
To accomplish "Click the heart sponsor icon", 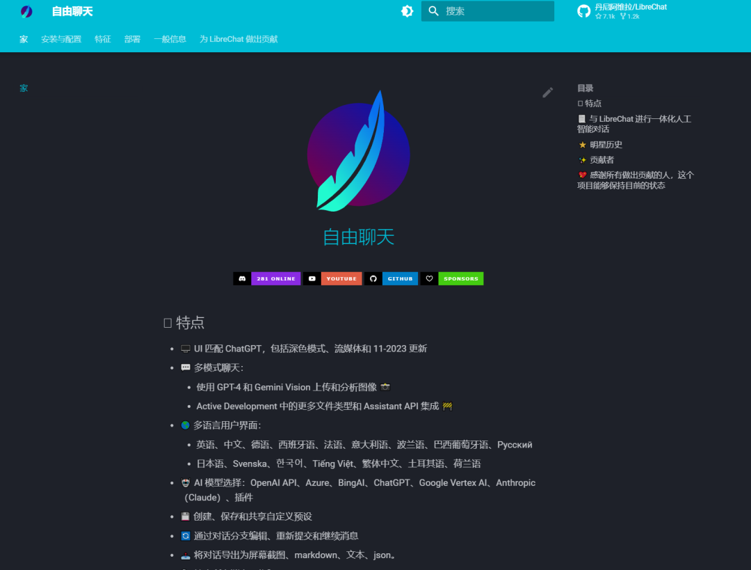I will pyautogui.click(x=430, y=278).
